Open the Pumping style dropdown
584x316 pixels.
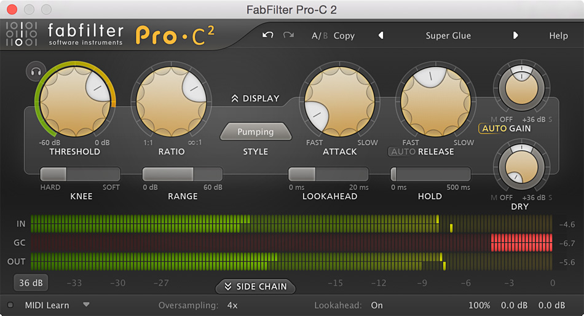pyautogui.click(x=256, y=132)
